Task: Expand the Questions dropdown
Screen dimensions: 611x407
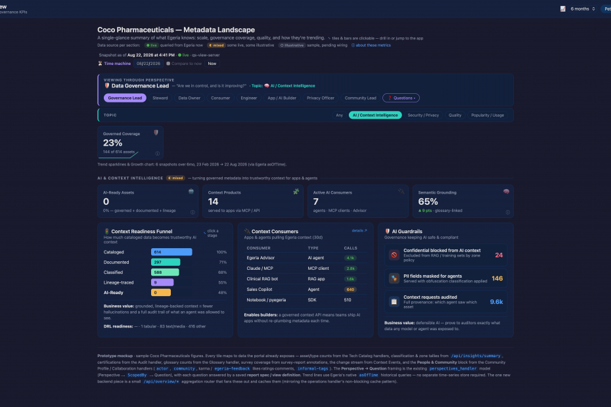Action: (x=401, y=98)
